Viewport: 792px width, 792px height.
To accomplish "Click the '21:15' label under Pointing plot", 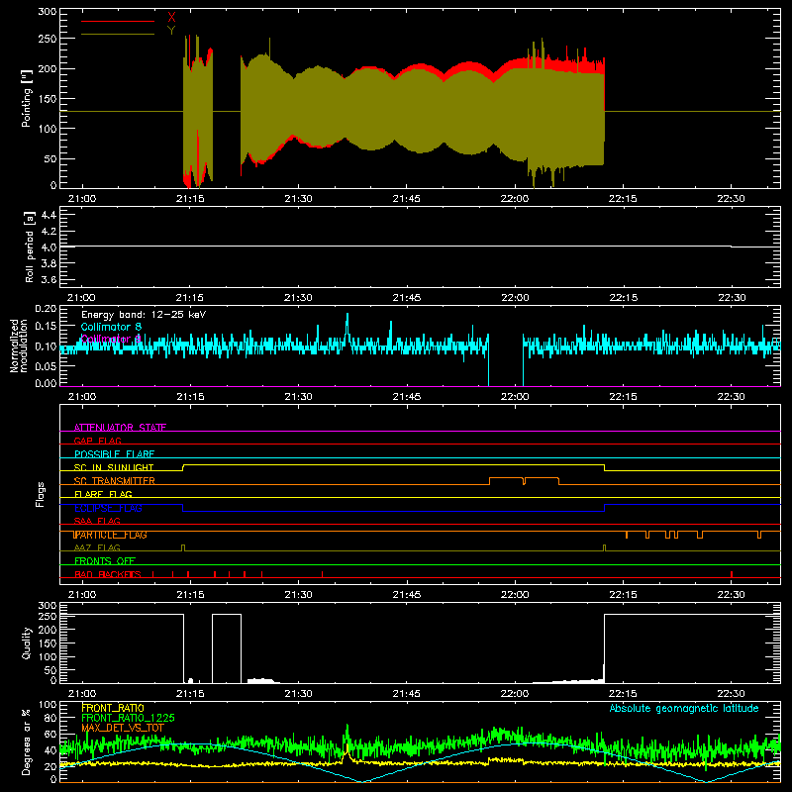I will (x=190, y=199).
